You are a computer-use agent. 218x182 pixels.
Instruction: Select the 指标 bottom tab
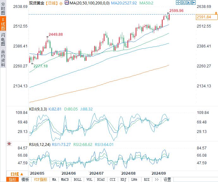[x=13, y=179]
